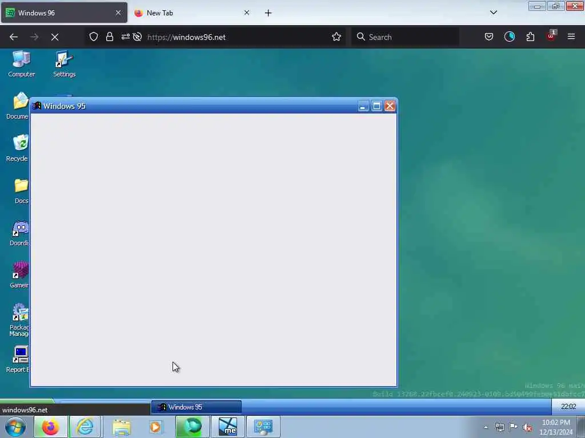Viewport: 585px width, 438px height.
Task: Open the uBlock extension badge icon
Action: pyautogui.click(x=551, y=36)
